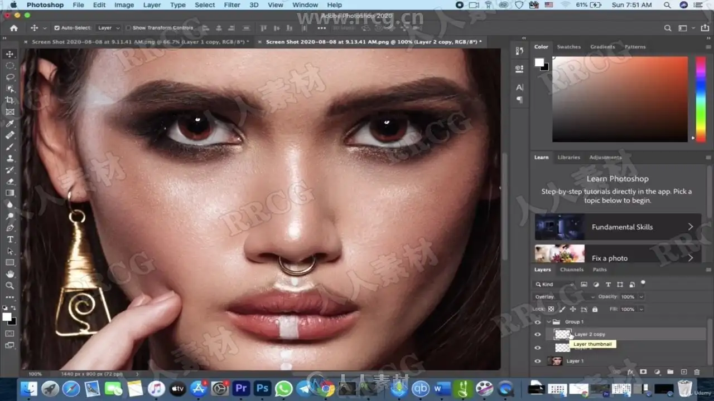Open the Layer menu
The width and height of the screenshot is (714, 401).
tap(152, 5)
